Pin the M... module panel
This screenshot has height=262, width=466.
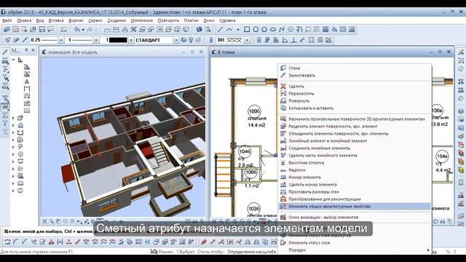click(26, 50)
